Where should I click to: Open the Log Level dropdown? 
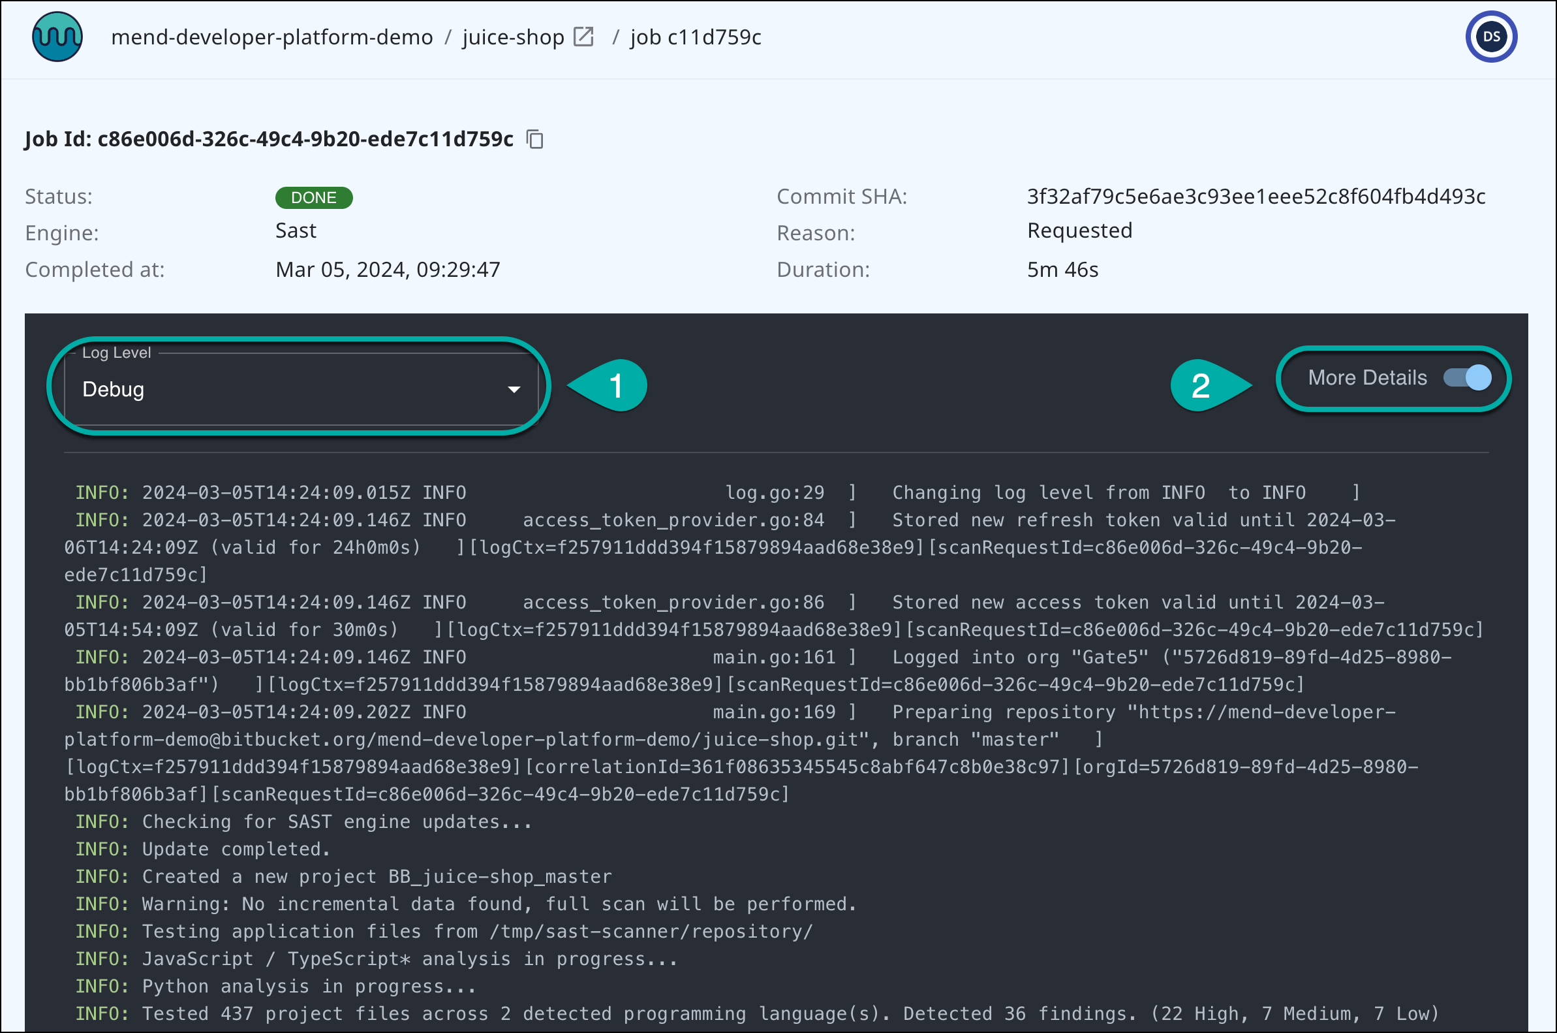click(x=301, y=389)
